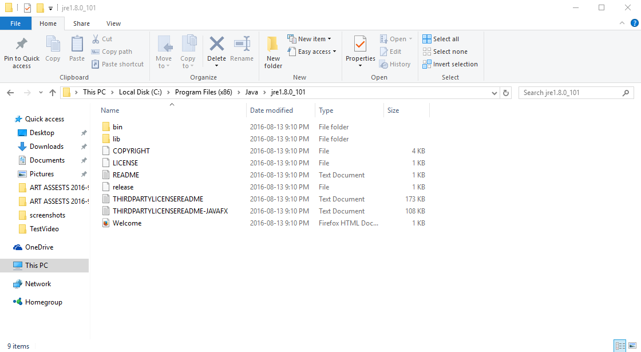
Task: Switch to Details view icon in status bar
Action: click(x=620, y=346)
